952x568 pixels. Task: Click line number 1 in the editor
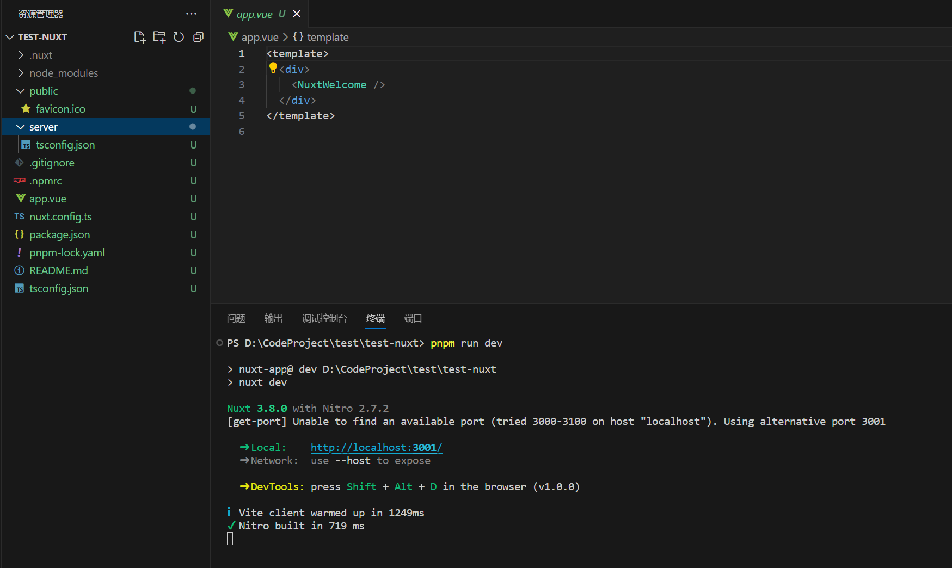[x=242, y=53]
